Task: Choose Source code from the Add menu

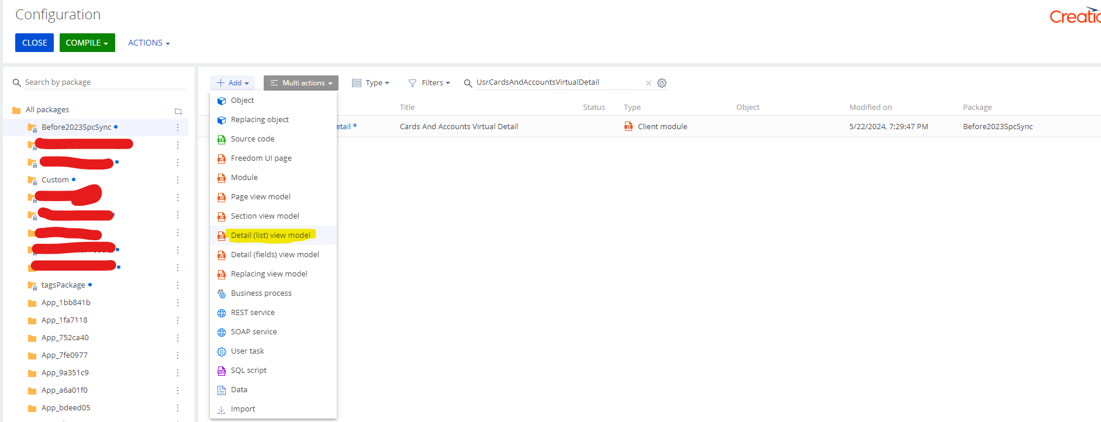Action: pyautogui.click(x=273, y=139)
